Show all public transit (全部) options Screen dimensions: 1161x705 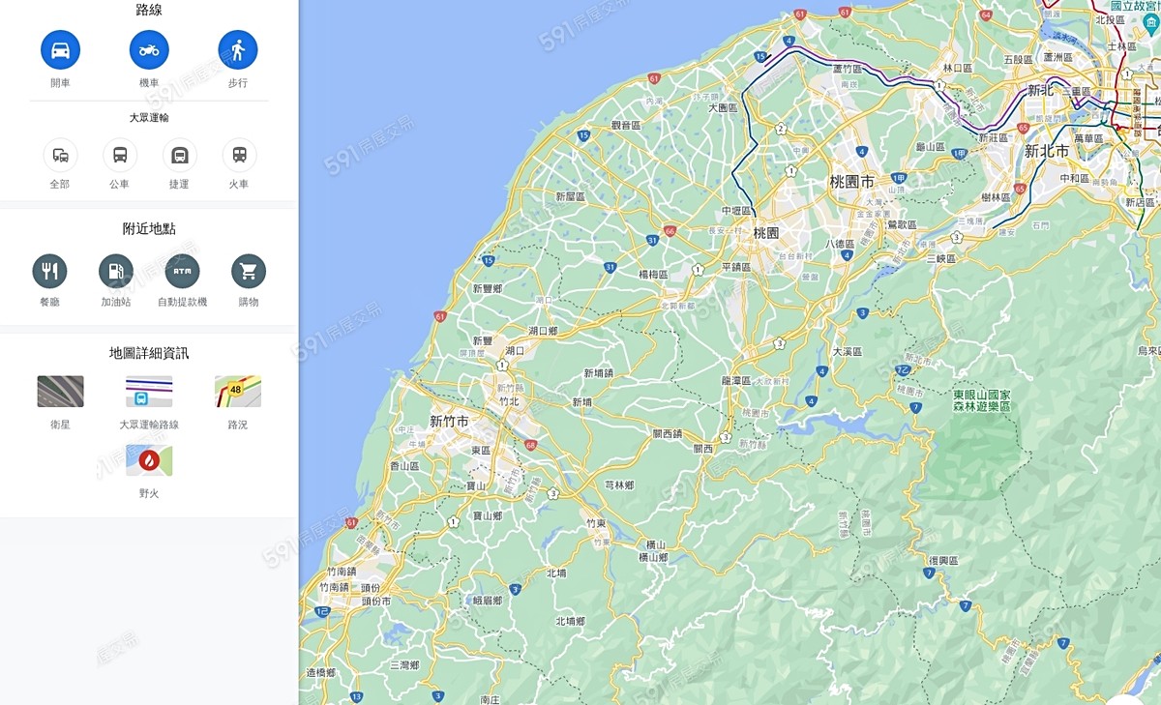pyautogui.click(x=60, y=155)
